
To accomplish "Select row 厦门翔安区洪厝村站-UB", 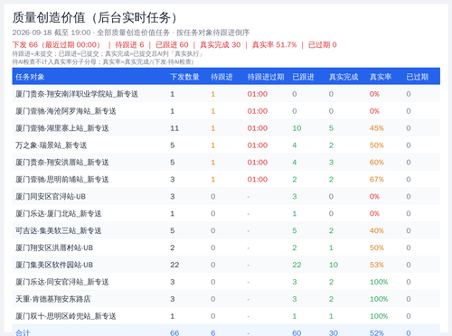I will click(226, 247).
